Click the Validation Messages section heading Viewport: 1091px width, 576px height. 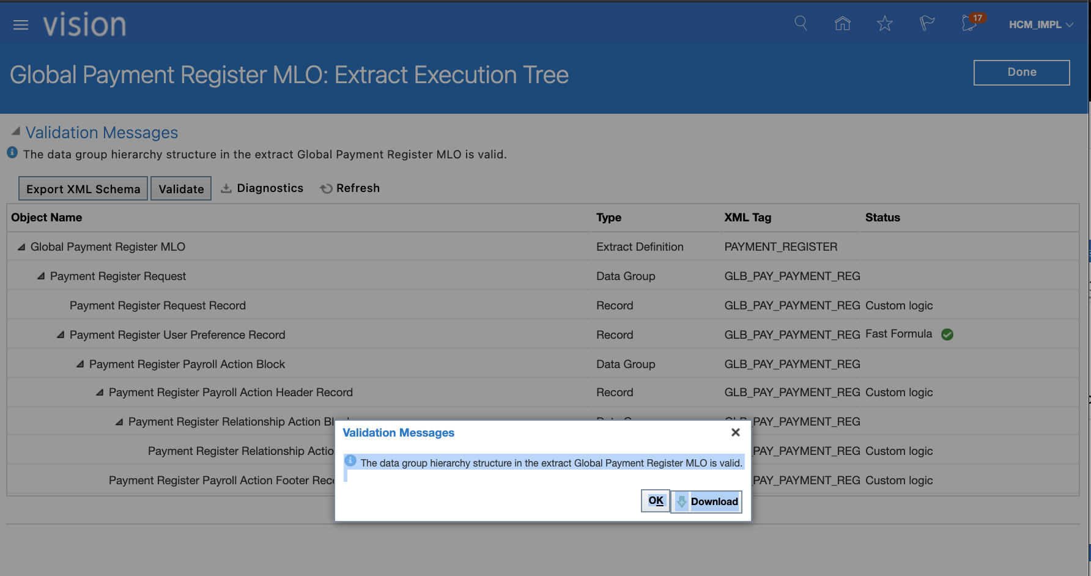coord(102,133)
